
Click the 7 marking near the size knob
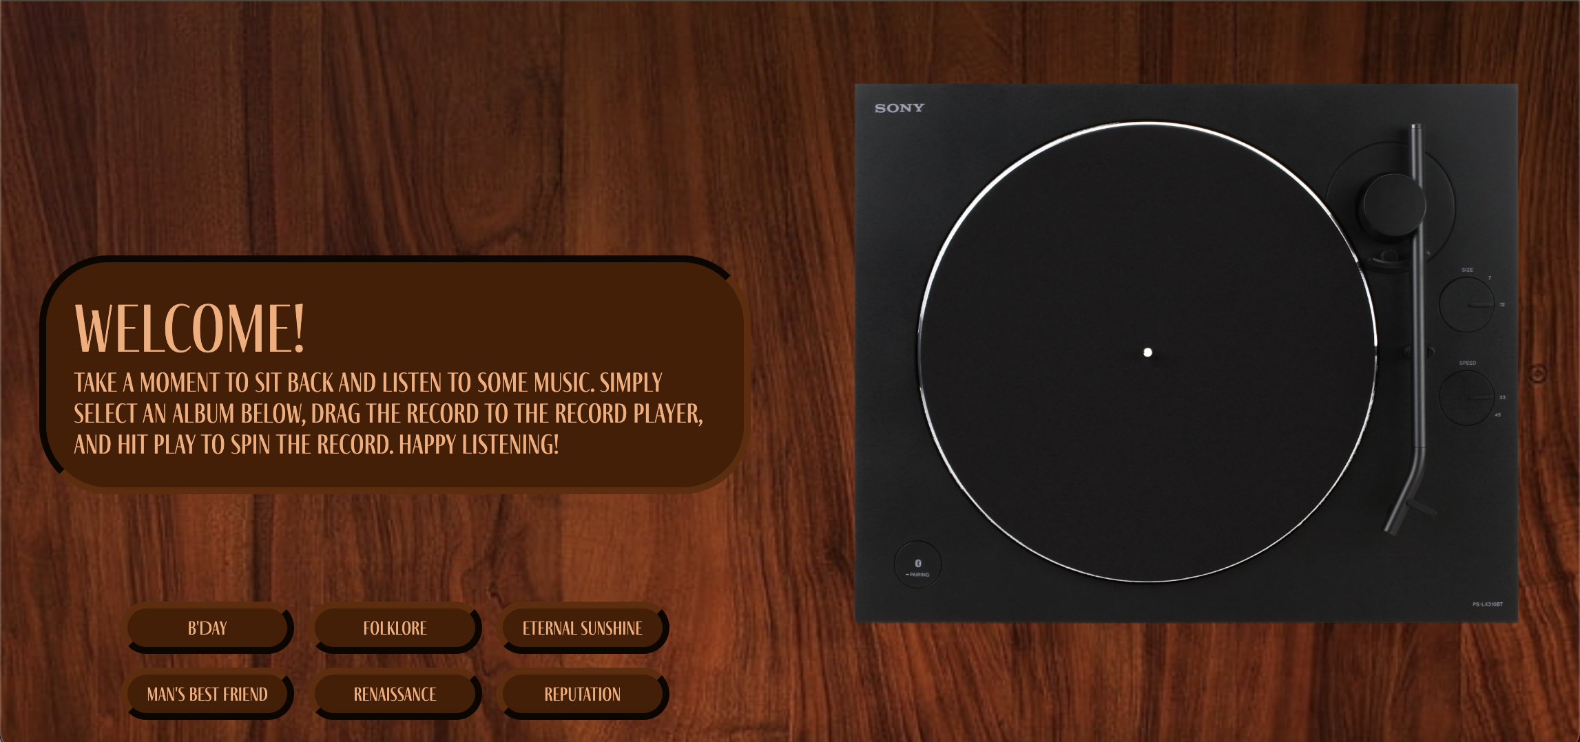pyautogui.click(x=1489, y=278)
